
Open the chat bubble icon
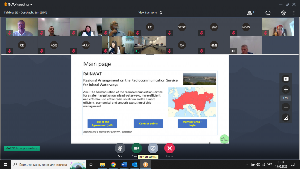tap(268, 13)
